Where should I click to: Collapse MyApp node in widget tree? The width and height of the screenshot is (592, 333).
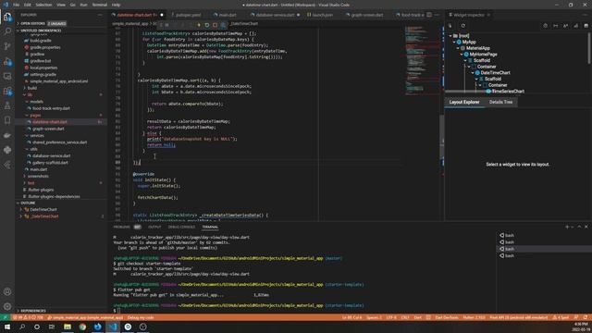454,42
